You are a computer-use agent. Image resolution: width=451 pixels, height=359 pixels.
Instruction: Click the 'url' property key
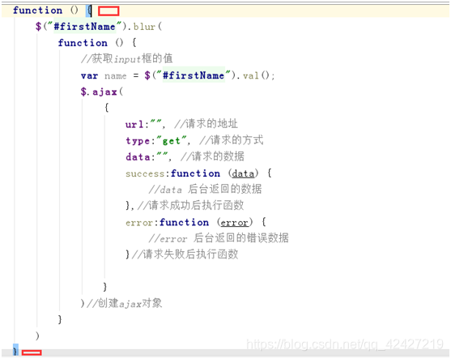[134, 124]
